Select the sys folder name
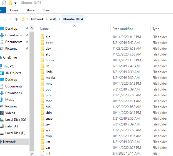The image size is (173, 156). [x=48, y=130]
